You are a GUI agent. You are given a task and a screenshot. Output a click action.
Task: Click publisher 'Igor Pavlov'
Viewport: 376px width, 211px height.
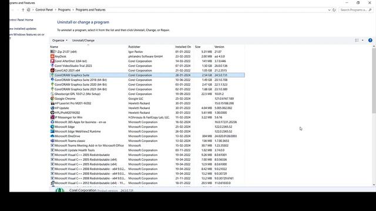tap(136, 52)
